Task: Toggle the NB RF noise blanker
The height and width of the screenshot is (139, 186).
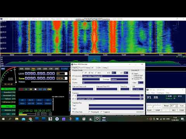Action: click(x=31, y=100)
